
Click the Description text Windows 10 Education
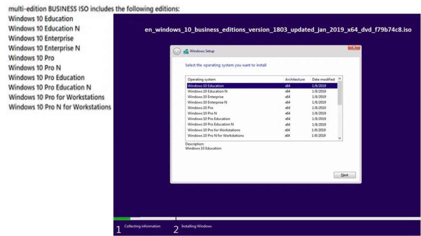tap(203, 148)
